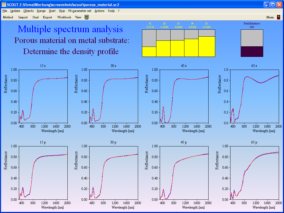Open the File menu

click(x=5, y=11)
